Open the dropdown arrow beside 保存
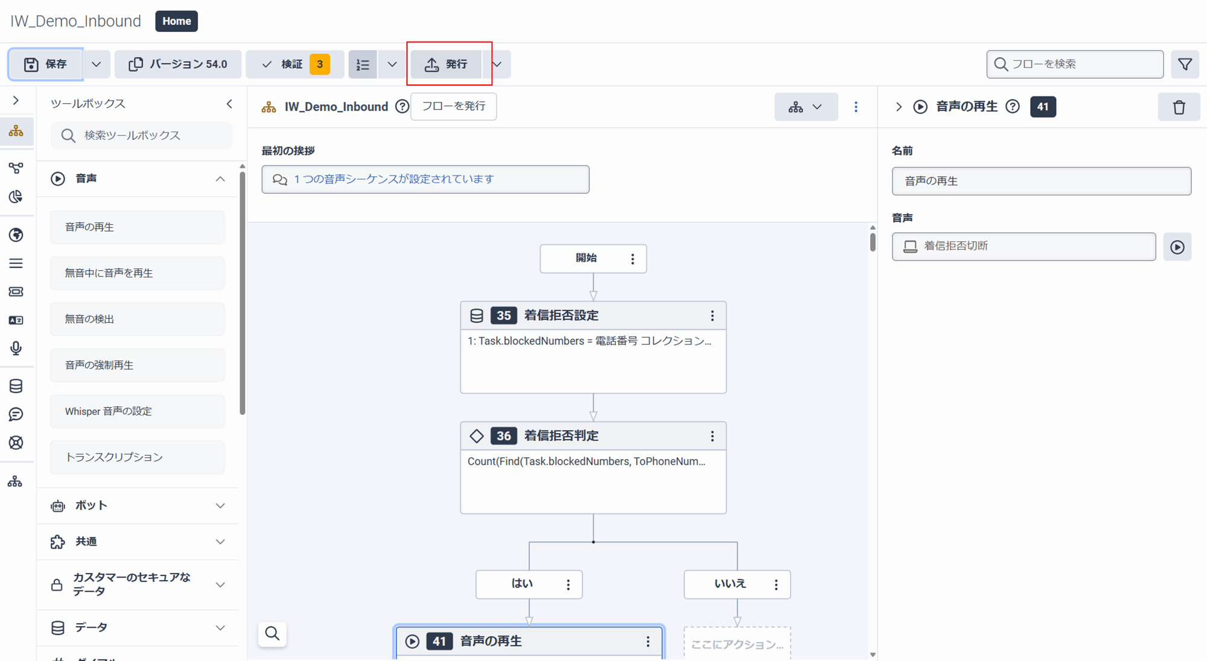 [96, 64]
